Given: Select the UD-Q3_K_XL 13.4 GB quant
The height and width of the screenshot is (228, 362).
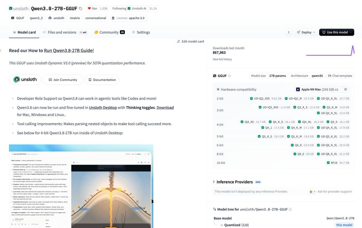Looking at the screenshot, I should point(333,113).
